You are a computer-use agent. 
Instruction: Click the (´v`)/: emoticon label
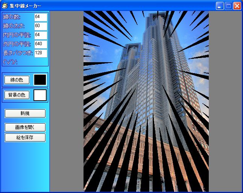coord(10,62)
